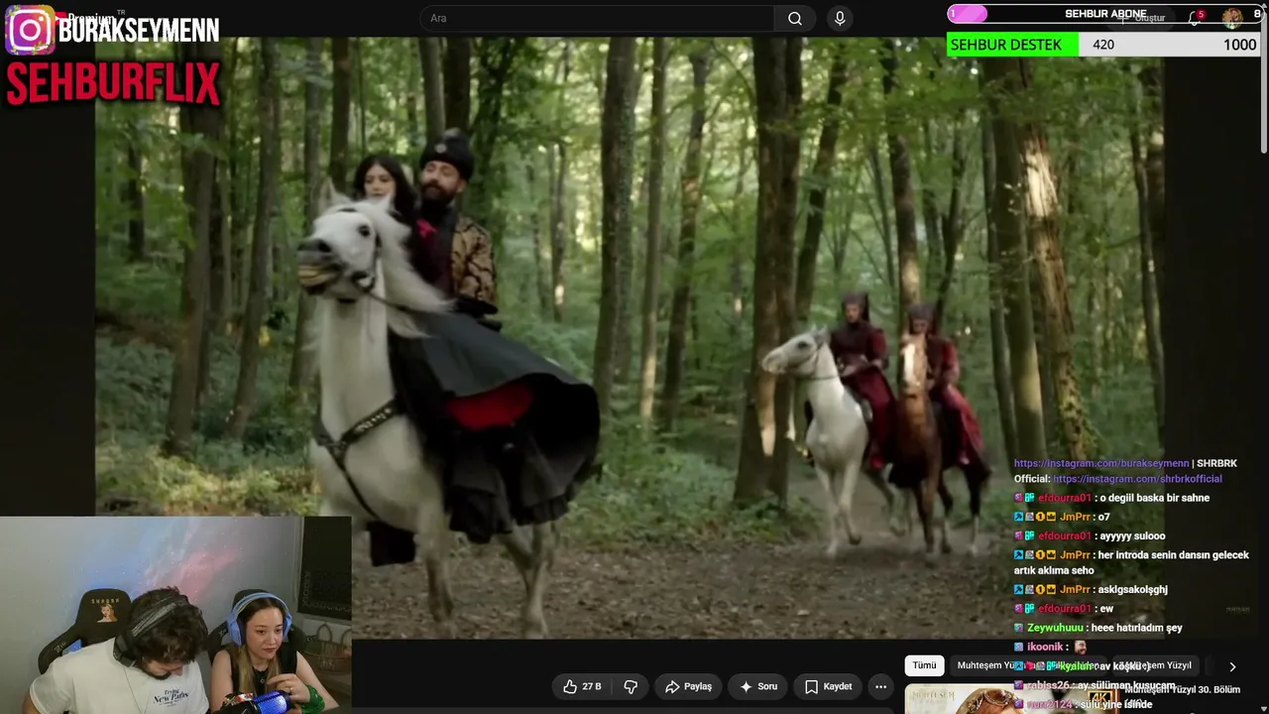1269x714 pixels.
Task: Like the video (27 B)
Action: [x=583, y=686]
